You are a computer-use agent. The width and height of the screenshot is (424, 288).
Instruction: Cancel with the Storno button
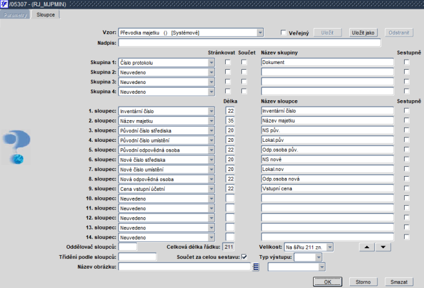[x=363, y=282]
